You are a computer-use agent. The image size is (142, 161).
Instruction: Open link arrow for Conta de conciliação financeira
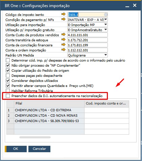64,45
